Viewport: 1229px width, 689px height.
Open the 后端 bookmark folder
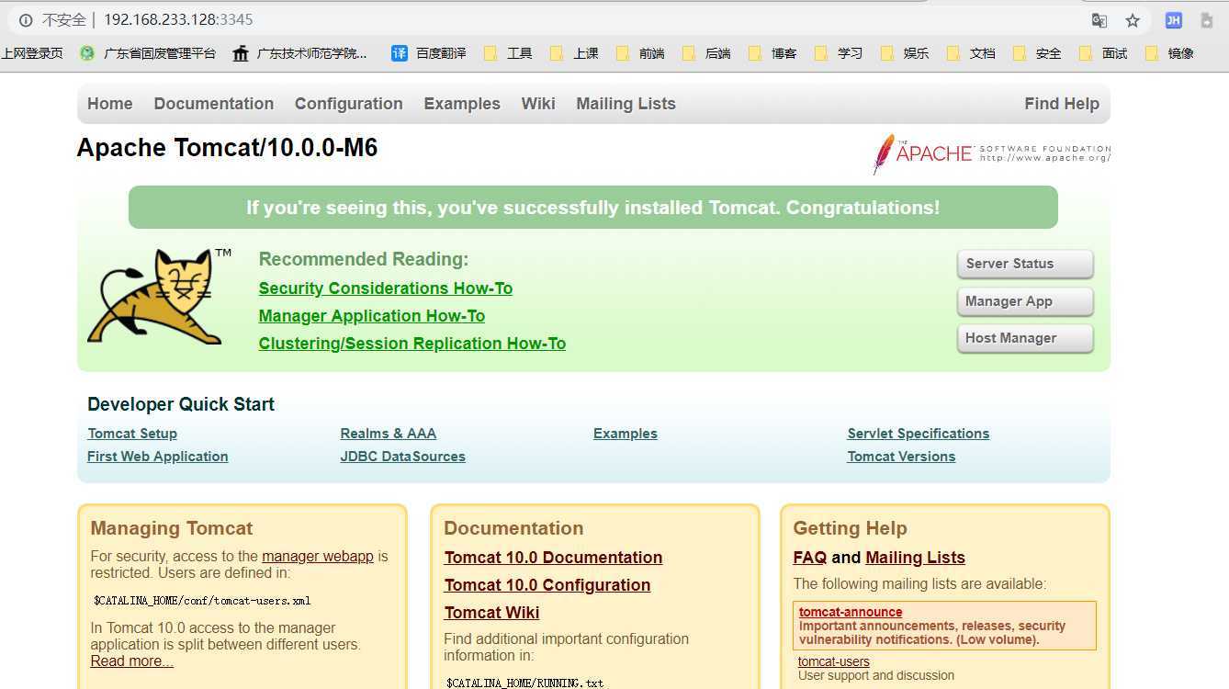click(x=706, y=53)
